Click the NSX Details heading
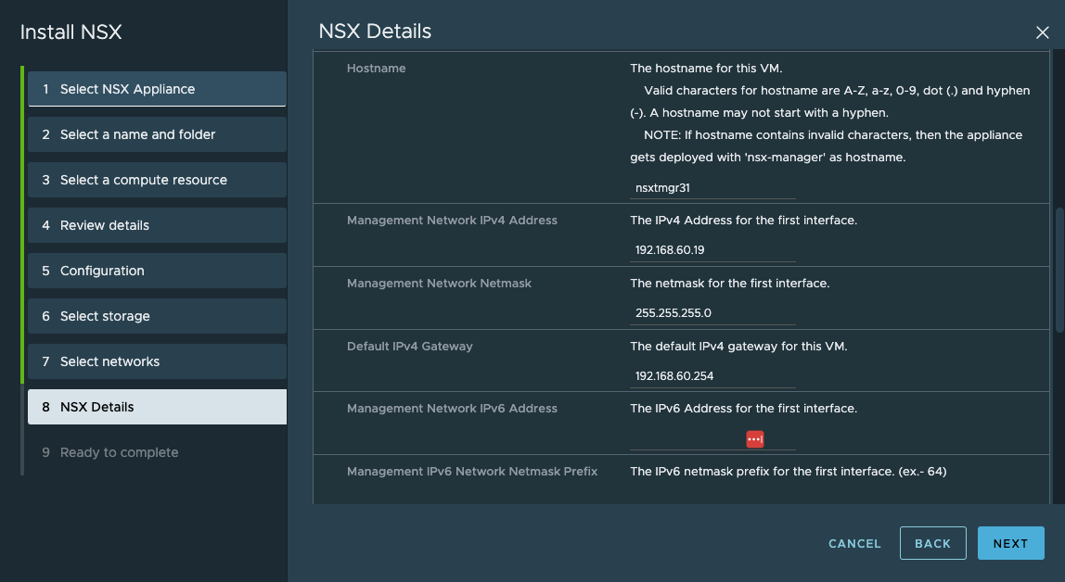The height and width of the screenshot is (582, 1065). (x=375, y=32)
